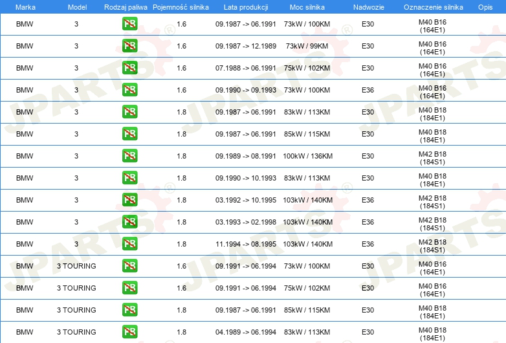The image size is (506, 343).
Task: Select the date range 03.1993 -> 02.1998
Action: click(x=246, y=222)
